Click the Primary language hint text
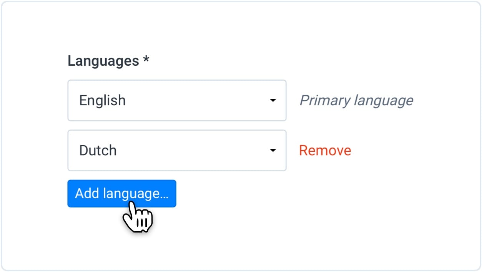The height and width of the screenshot is (272, 482). pyautogui.click(x=356, y=100)
